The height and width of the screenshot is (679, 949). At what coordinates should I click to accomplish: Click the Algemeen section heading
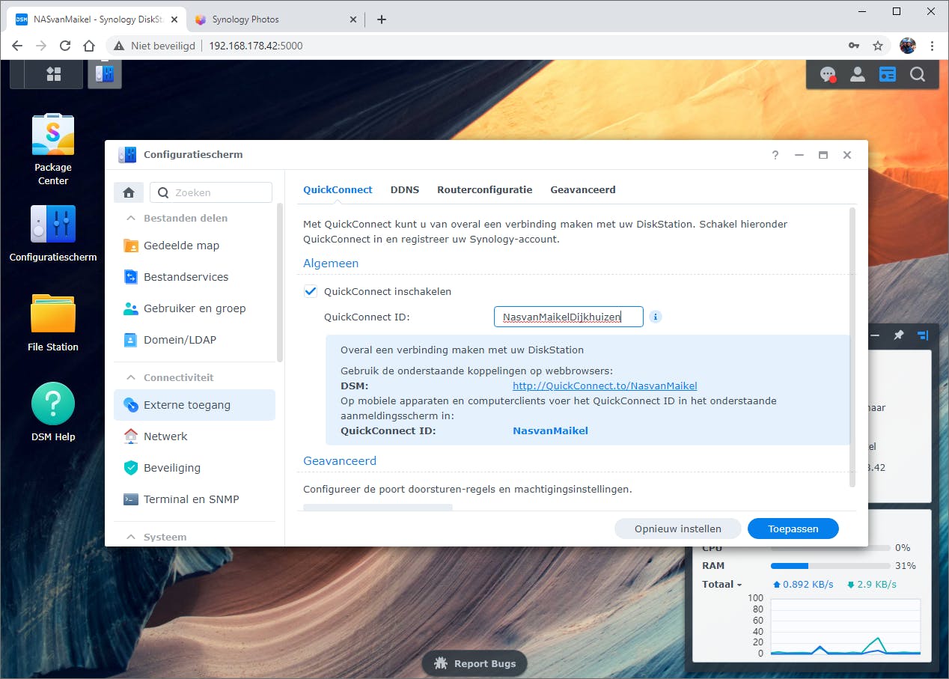[331, 264]
